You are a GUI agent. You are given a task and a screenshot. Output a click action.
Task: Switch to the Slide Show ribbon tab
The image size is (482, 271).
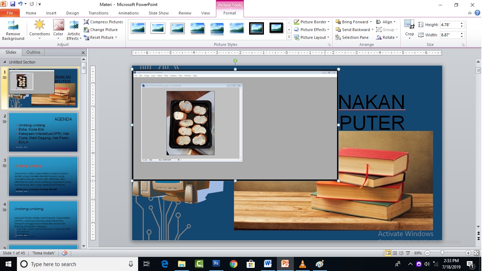[159, 13]
